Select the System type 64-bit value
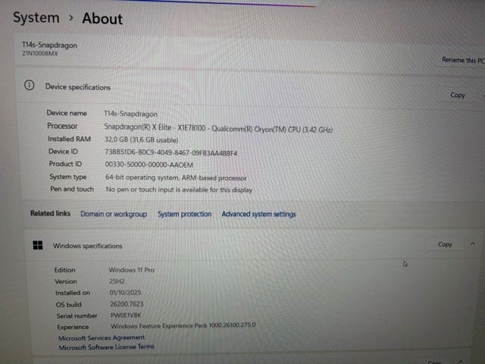The height and width of the screenshot is (364, 485). pos(176,177)
